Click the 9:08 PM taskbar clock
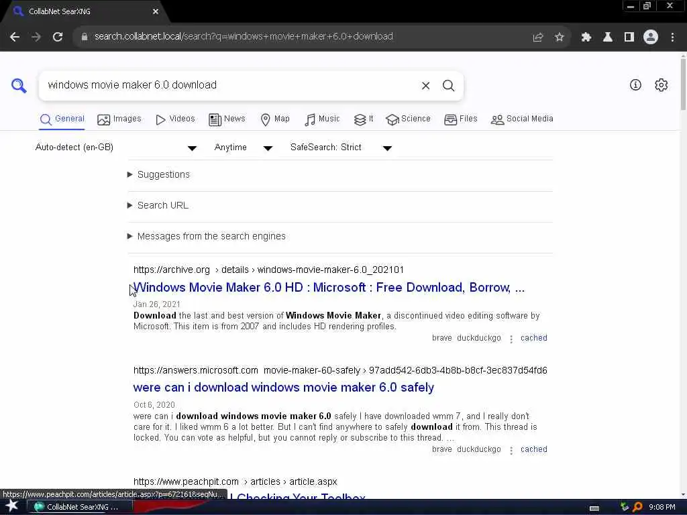687x515 pixels. point(662,507)
